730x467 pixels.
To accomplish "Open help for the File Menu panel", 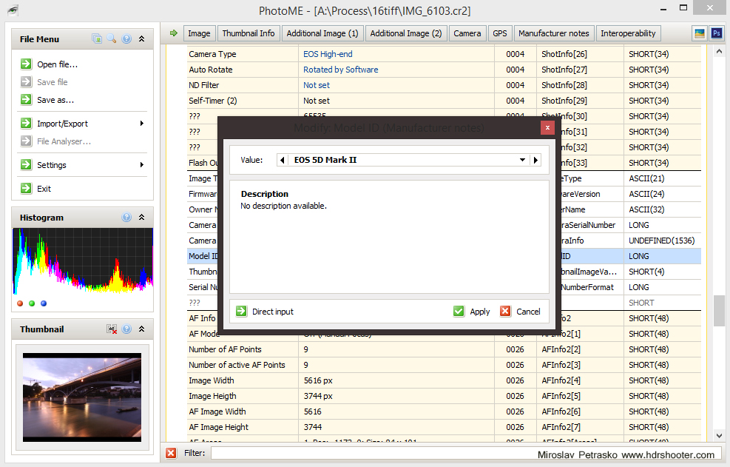I will [x=126, y=38].
